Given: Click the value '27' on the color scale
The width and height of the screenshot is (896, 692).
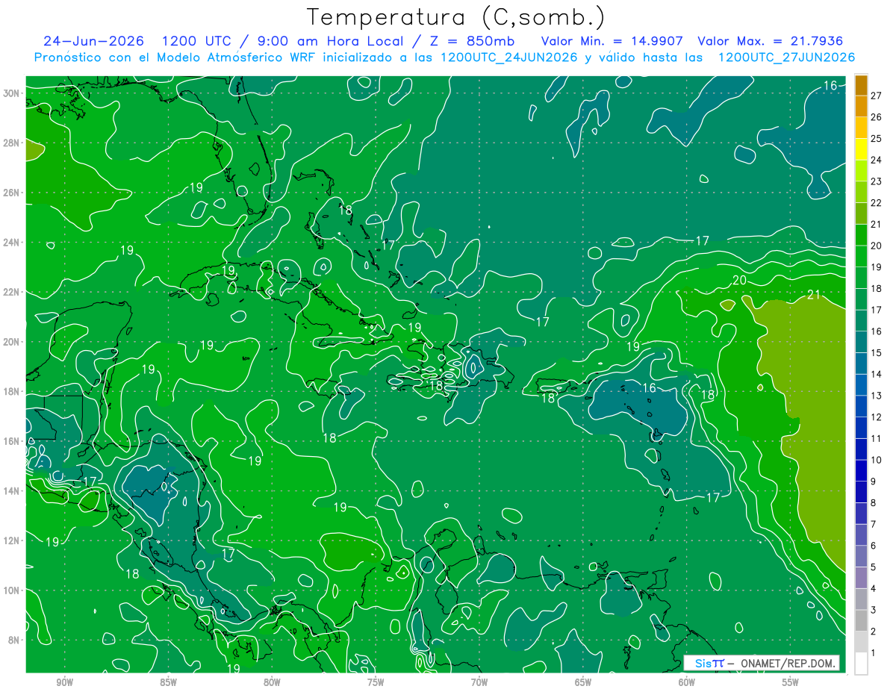Looking at the screenshot, I should click(877, 96).
